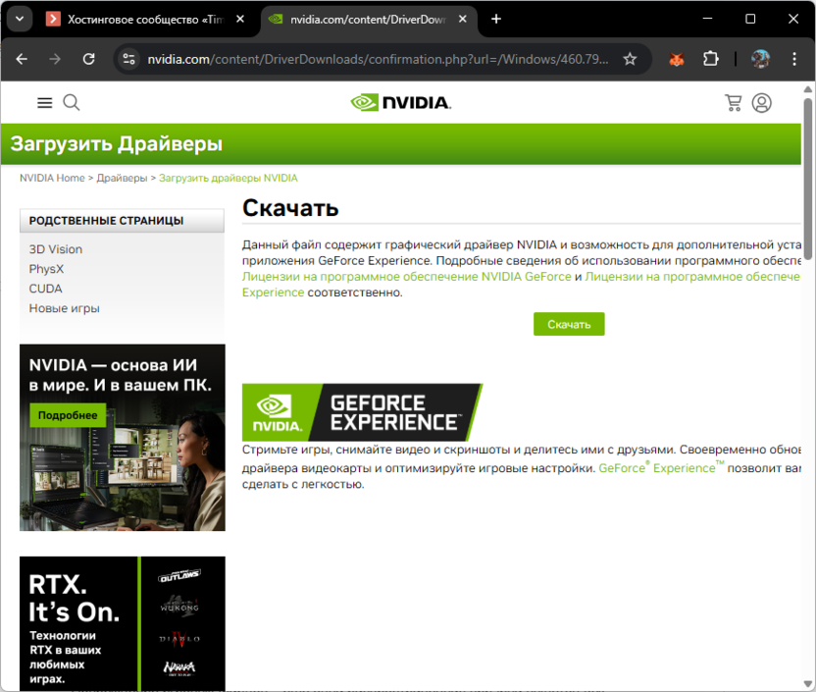
Task: Open the CUDA related page
Action: coord(45,289)
